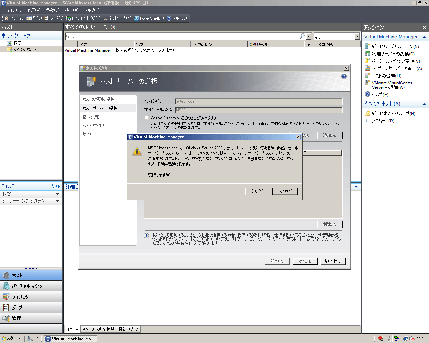
Task: Click the 列 toolbar button
Action: [34, 18]
